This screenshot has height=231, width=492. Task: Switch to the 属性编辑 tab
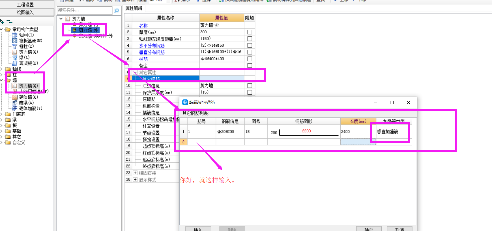134,8
